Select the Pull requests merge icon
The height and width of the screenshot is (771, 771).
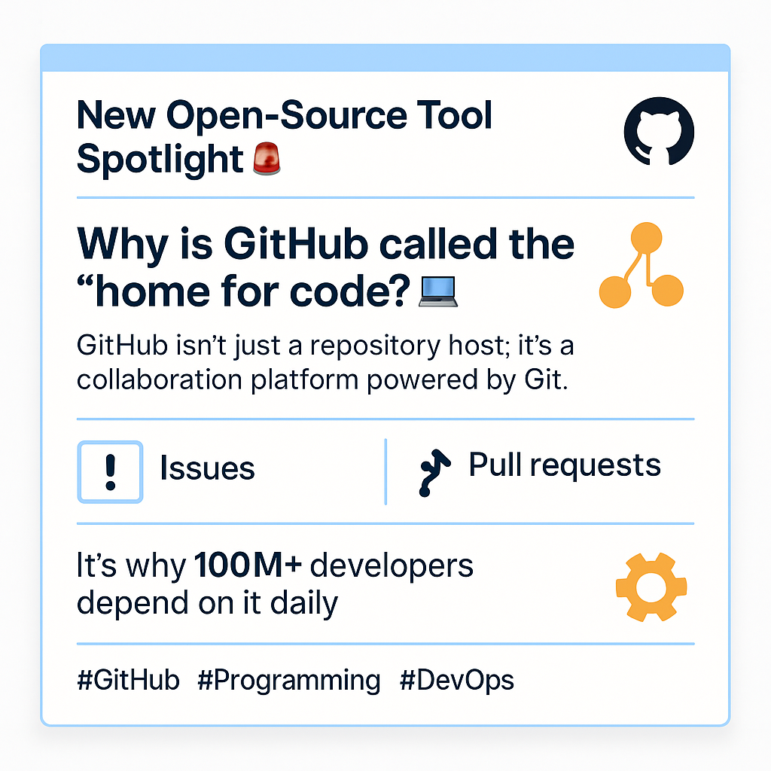tap(434, 472)
